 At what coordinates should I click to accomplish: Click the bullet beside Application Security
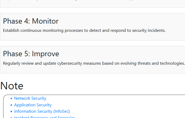11,105
